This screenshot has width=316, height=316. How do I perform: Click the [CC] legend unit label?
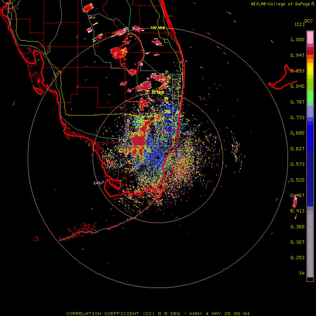pyautogui.click(x=299, y=24)
